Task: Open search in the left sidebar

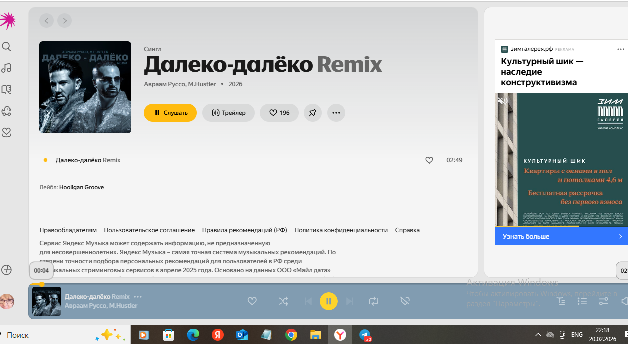Action: point(6,46)
